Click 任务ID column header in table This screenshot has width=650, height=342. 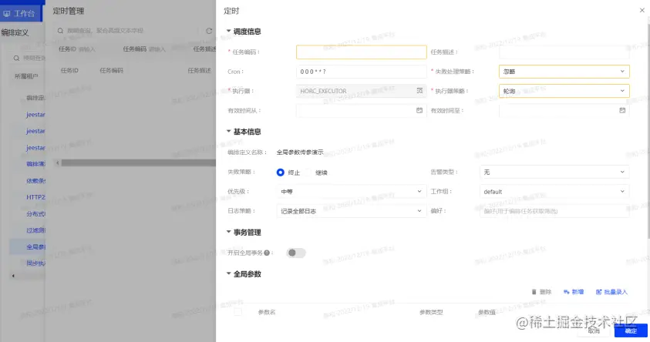click(x=69, y=70)
